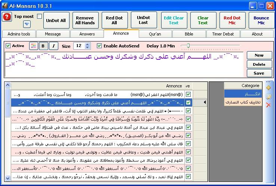Open the text color palette icon

pos(34,46)
